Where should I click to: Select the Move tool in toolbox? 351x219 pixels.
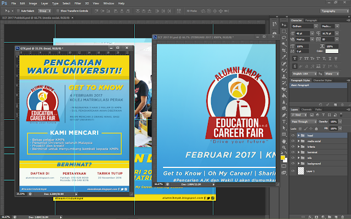coord(284,25)
